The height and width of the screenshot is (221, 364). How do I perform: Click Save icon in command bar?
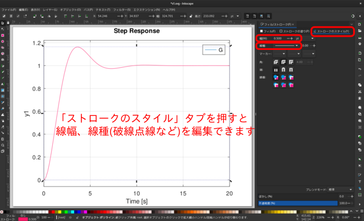coord(359,37)
